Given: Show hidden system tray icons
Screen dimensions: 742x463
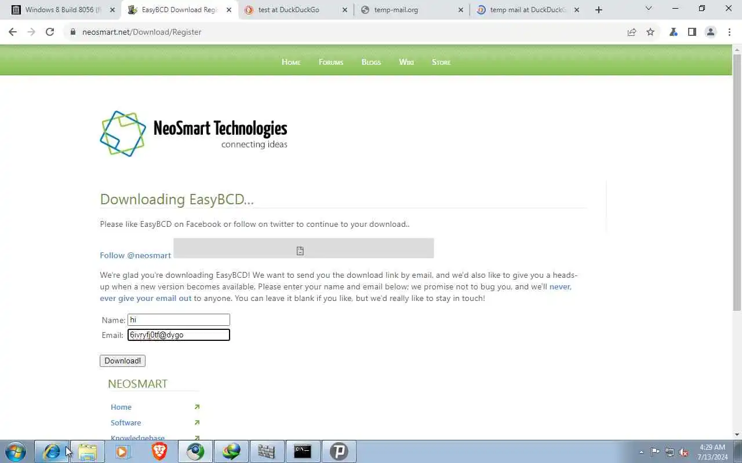Looking at the screenshot, I should (641, 452).
